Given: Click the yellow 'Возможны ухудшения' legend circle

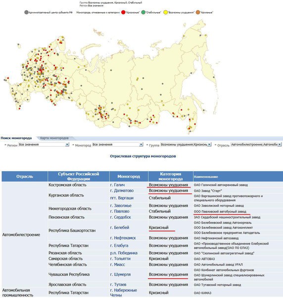Looking at the screenshot, I should pyautogui.click(x=166, y=12).
